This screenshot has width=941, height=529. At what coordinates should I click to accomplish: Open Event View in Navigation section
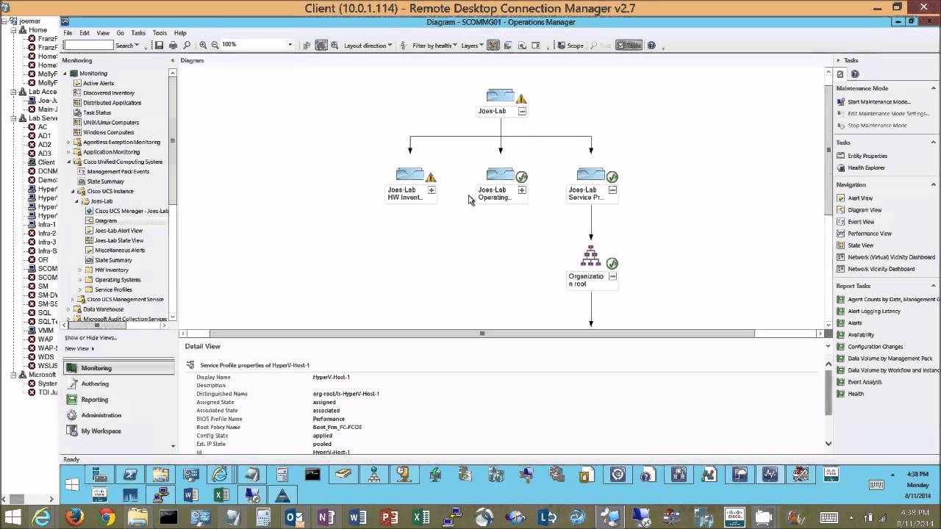861,222
